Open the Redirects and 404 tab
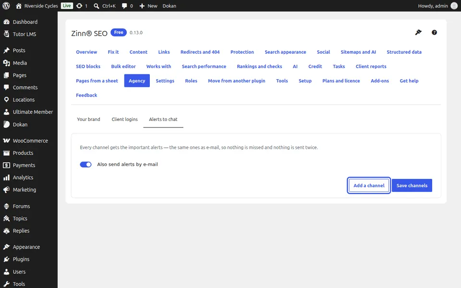Screen dimensions: 461x288 (x=200, y=52)
